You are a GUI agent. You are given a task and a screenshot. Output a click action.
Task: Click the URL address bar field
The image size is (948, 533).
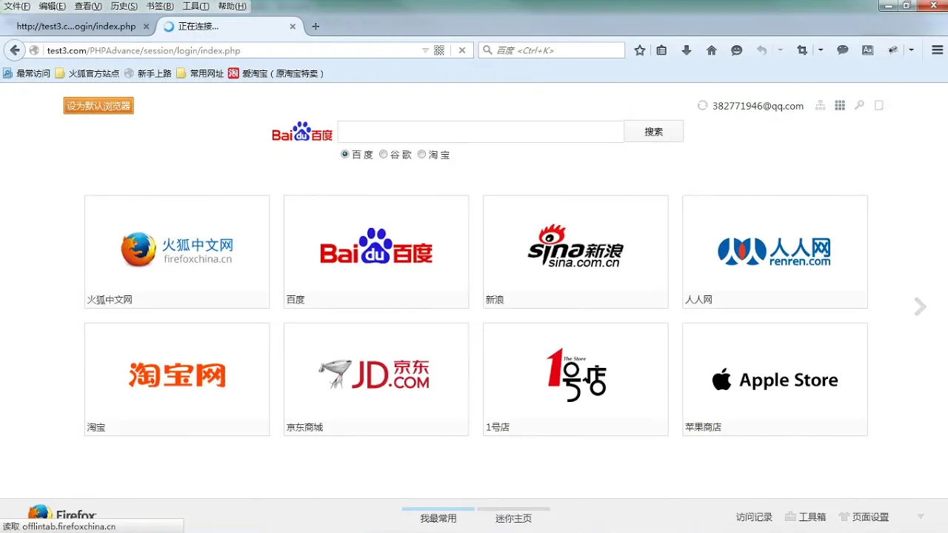[231, 50]
